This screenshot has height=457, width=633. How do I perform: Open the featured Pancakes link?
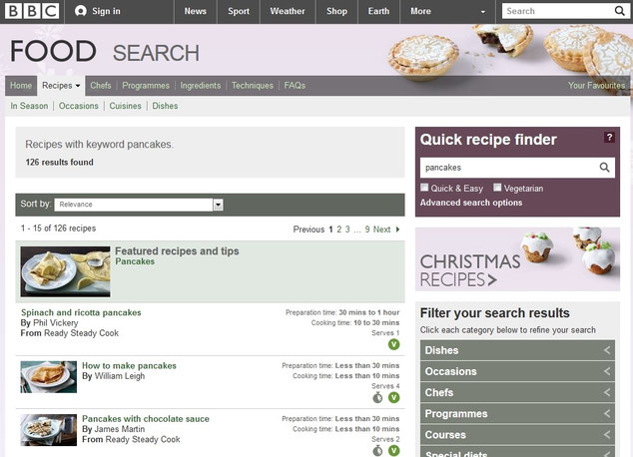(x=135, y=261)
